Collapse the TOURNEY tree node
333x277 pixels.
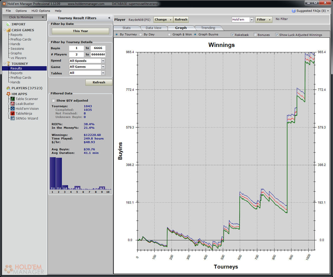[4, 63]
